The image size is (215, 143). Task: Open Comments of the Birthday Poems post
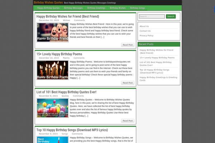tap(79, 58)
